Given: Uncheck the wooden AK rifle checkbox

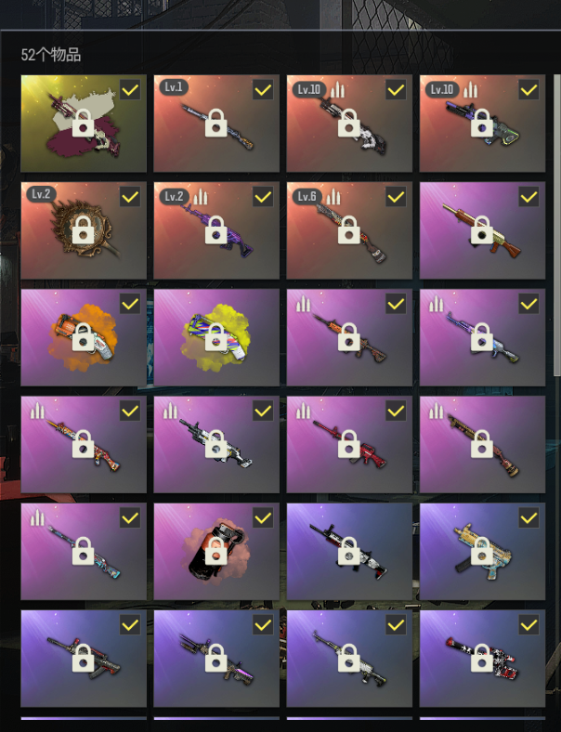Looking at the screenshot, I should (528, 197).
